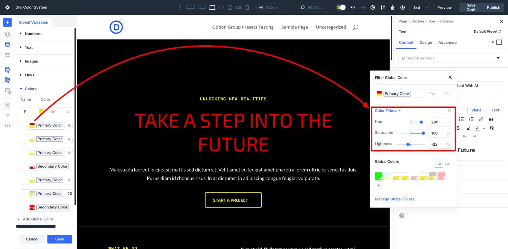Switch to the Design tab
508x249 pixels.
point(426,43)
